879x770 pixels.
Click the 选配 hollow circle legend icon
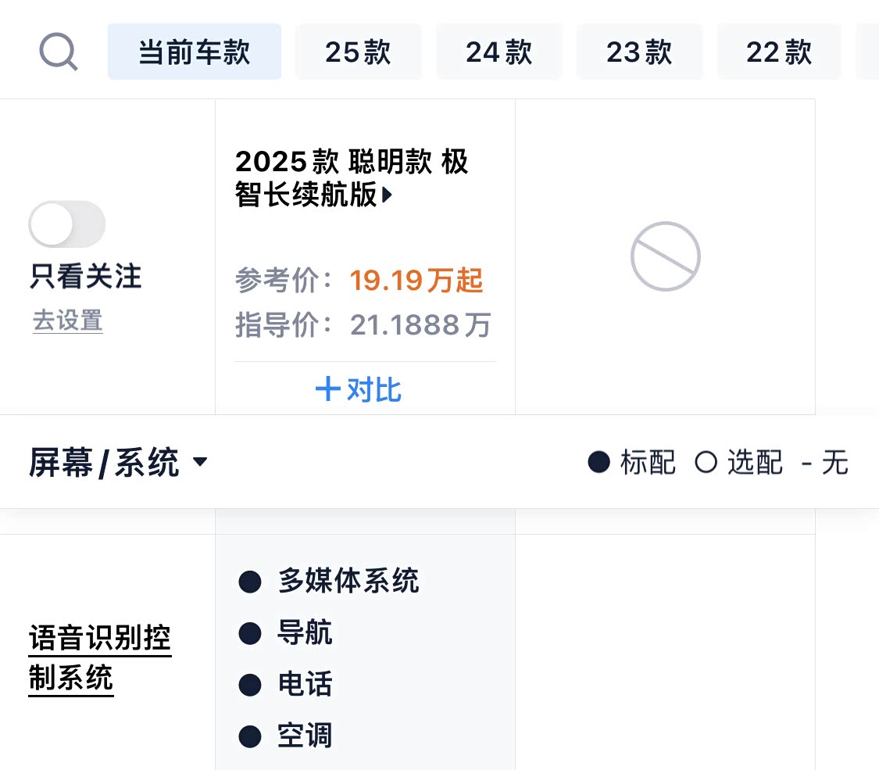click(x=706, y=463)
